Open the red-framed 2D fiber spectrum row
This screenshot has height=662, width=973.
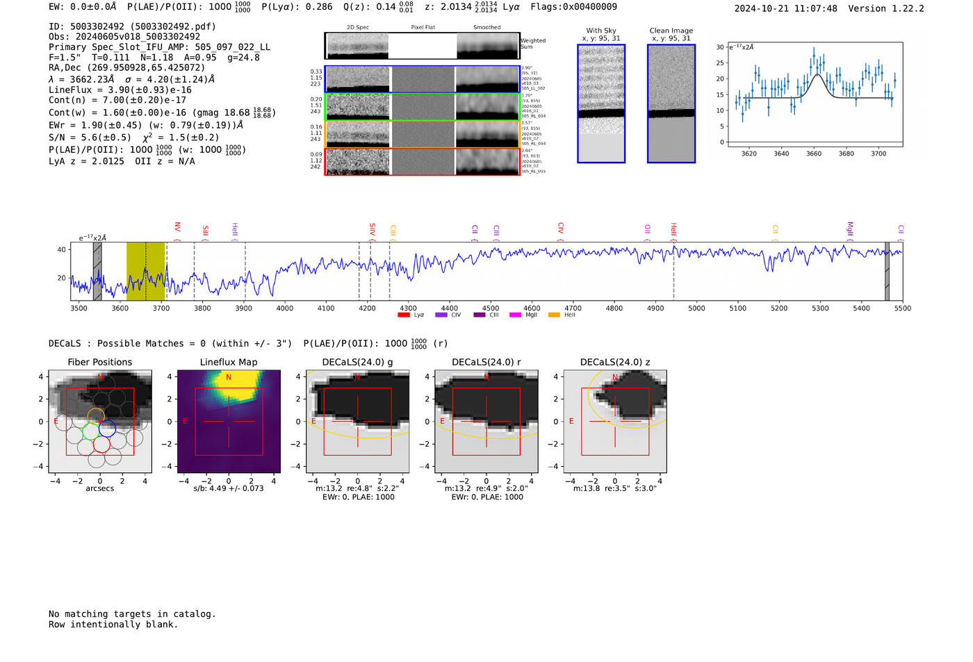[423, 162]
